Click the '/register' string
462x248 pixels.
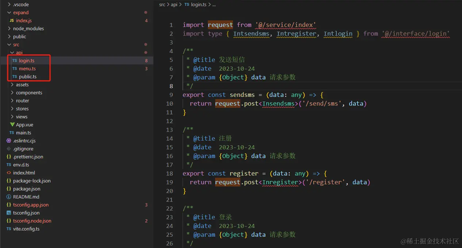tap(325, 182)
